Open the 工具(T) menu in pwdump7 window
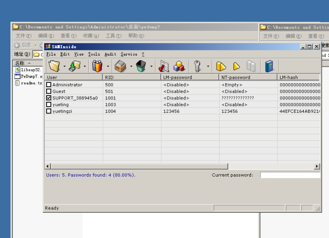Screen dimensions: 329x238 (114, 36)
